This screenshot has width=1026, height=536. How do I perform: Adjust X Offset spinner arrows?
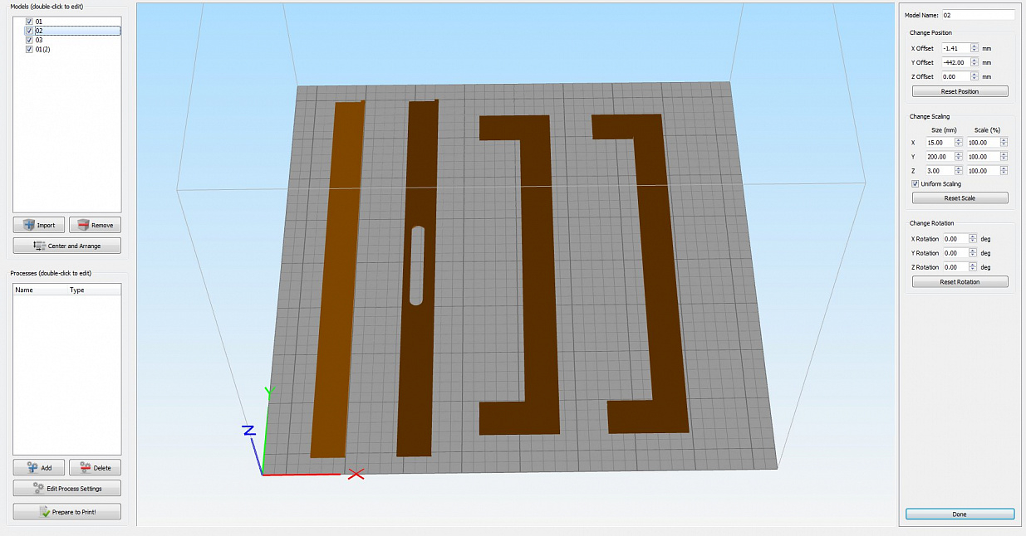974,48
